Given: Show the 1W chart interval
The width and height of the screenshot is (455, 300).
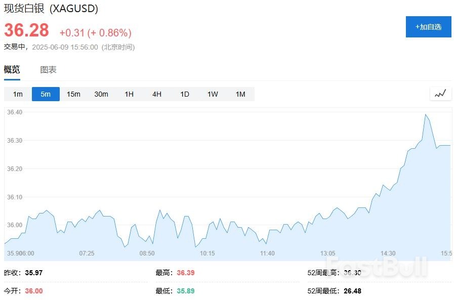Looking at the screenshot, I should pyautogui.click(x=213, y=94).
